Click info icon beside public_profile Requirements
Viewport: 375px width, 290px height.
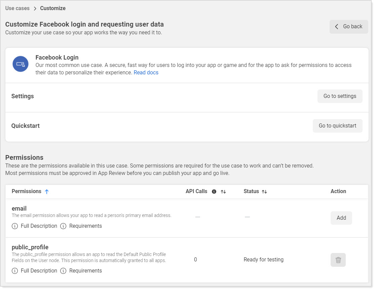click(63, 271)
